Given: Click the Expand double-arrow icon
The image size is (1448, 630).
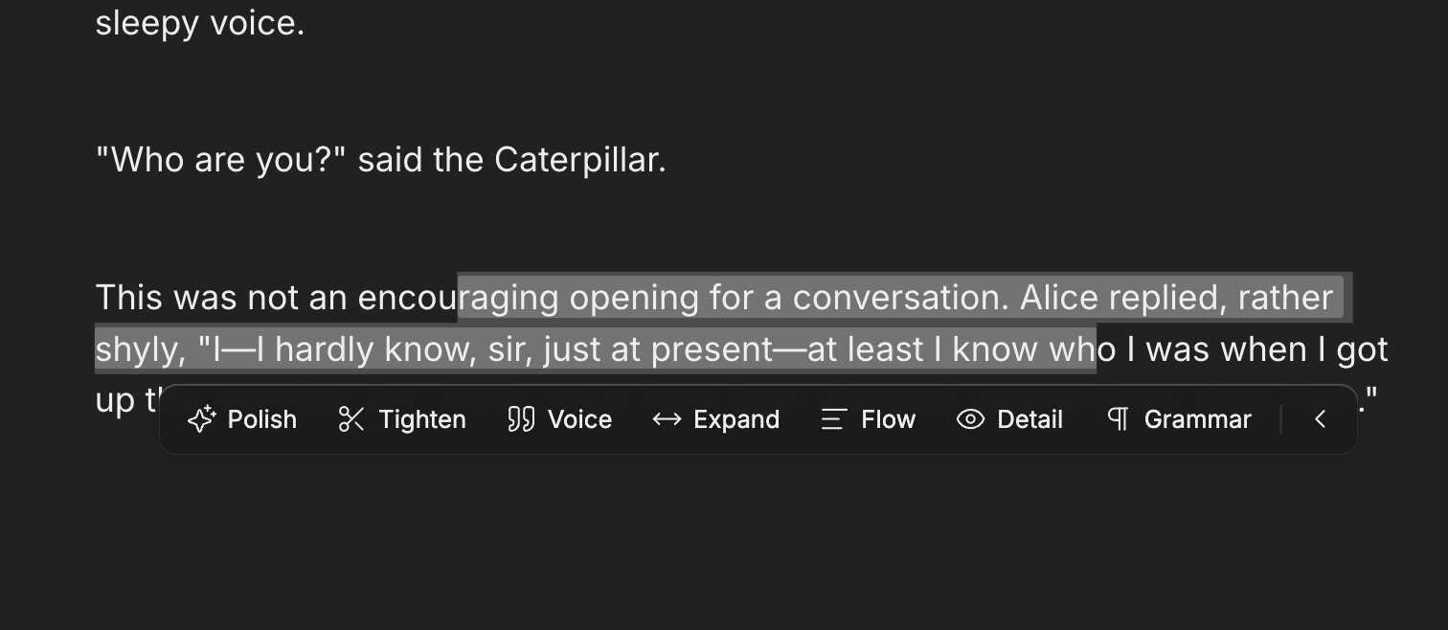Looking at the screenshot, I should (667, 419).
